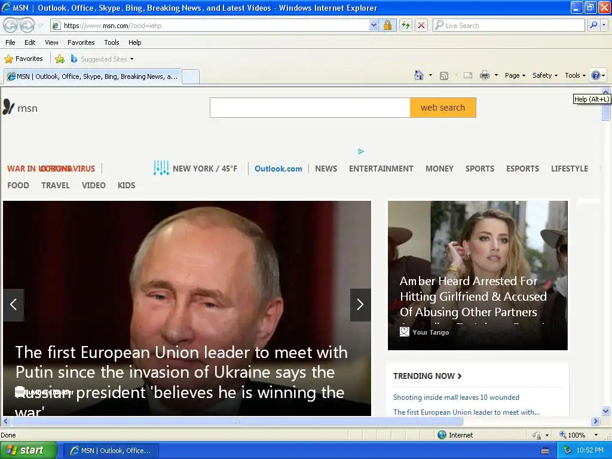Open the Tools menu in menu bar

coord(112,42)
